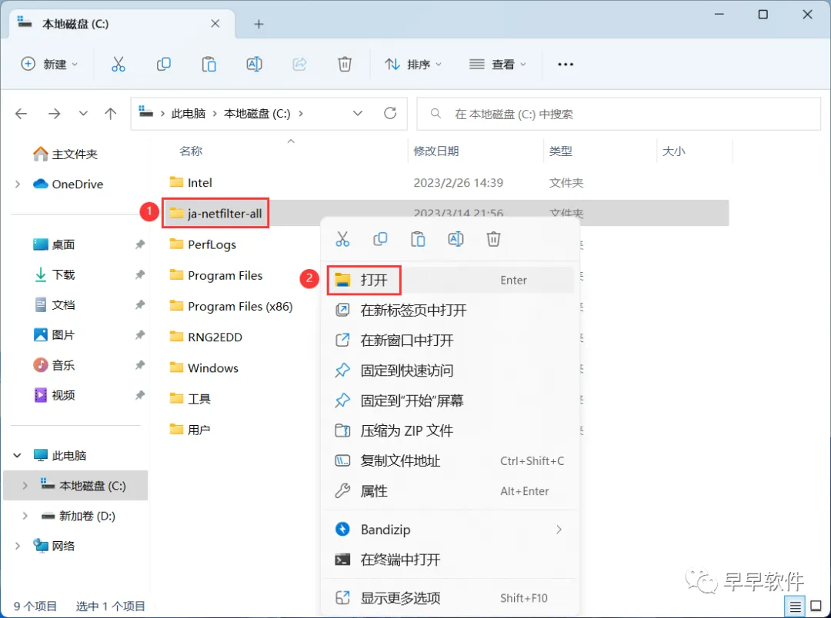The height and width of the screenshot is (618, 831).
Task: Sort by the 类型 column header
Action: [x=561, y=151]
